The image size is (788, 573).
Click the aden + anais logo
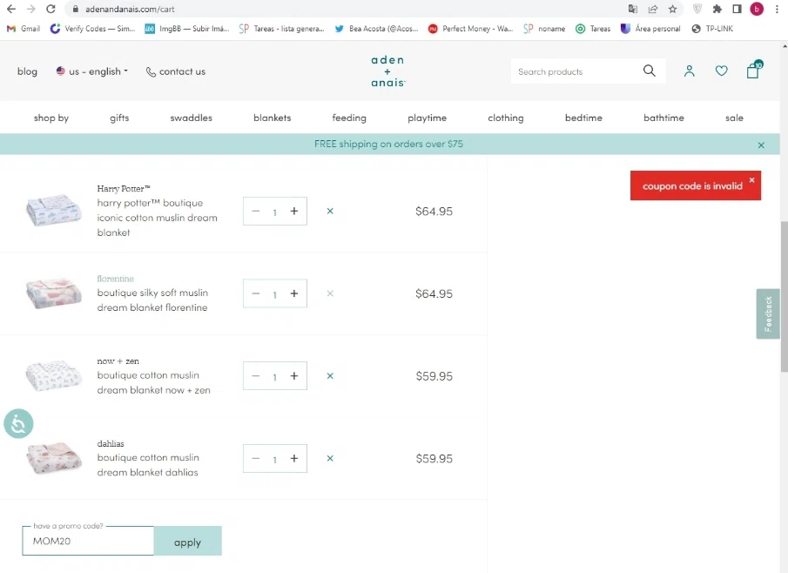point(387,71)
